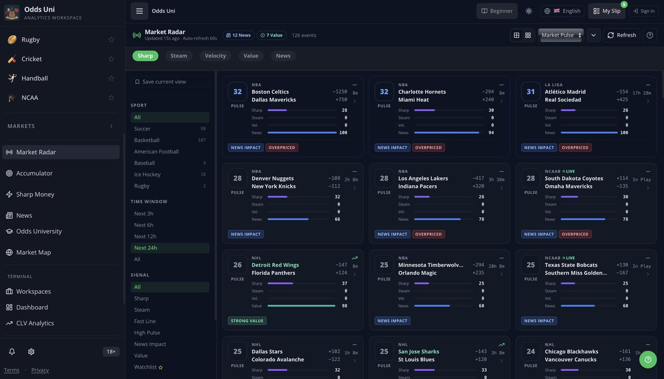Click the notifications bell icon
Viewport: 664px width, 379px height.
pyautogui.click(x=11, y=351)
